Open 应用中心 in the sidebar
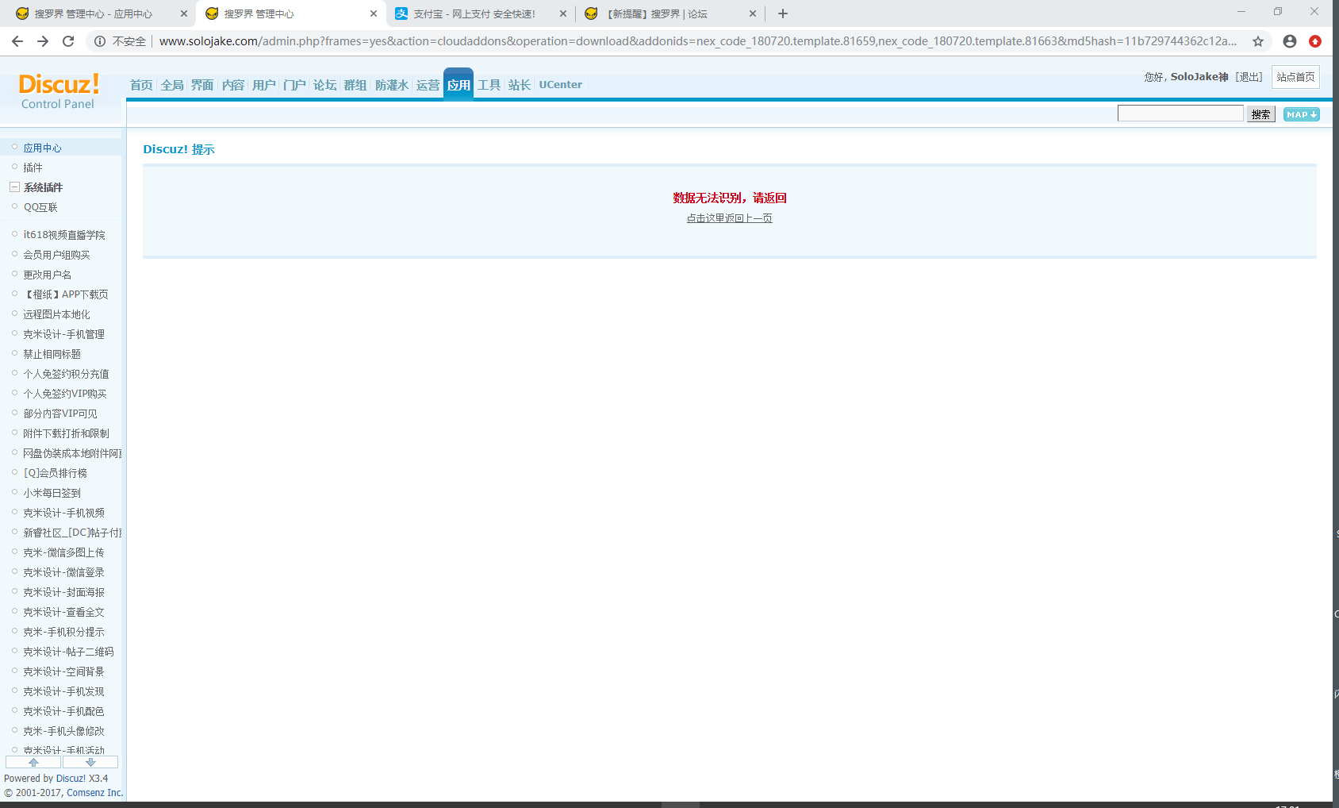Image resolution: width=1339 pixels, height=808 pixels. pos(42,148)
